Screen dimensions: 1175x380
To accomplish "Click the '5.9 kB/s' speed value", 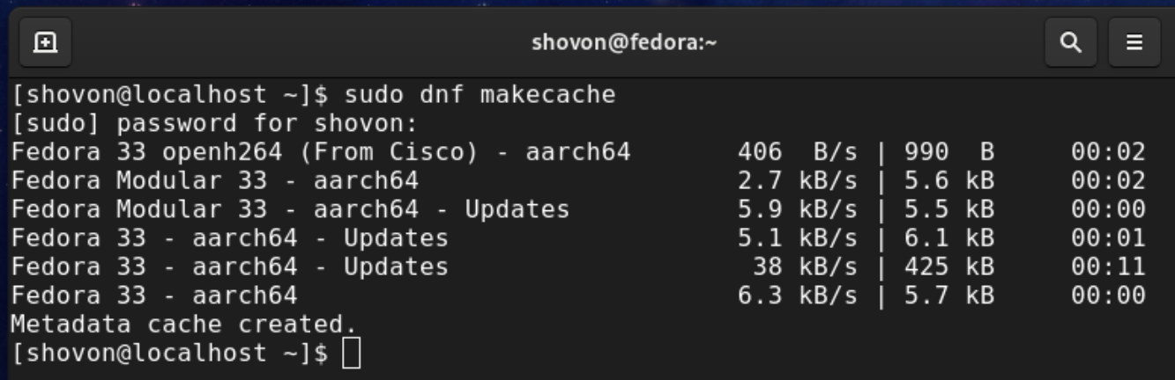I will click(798, 209).
